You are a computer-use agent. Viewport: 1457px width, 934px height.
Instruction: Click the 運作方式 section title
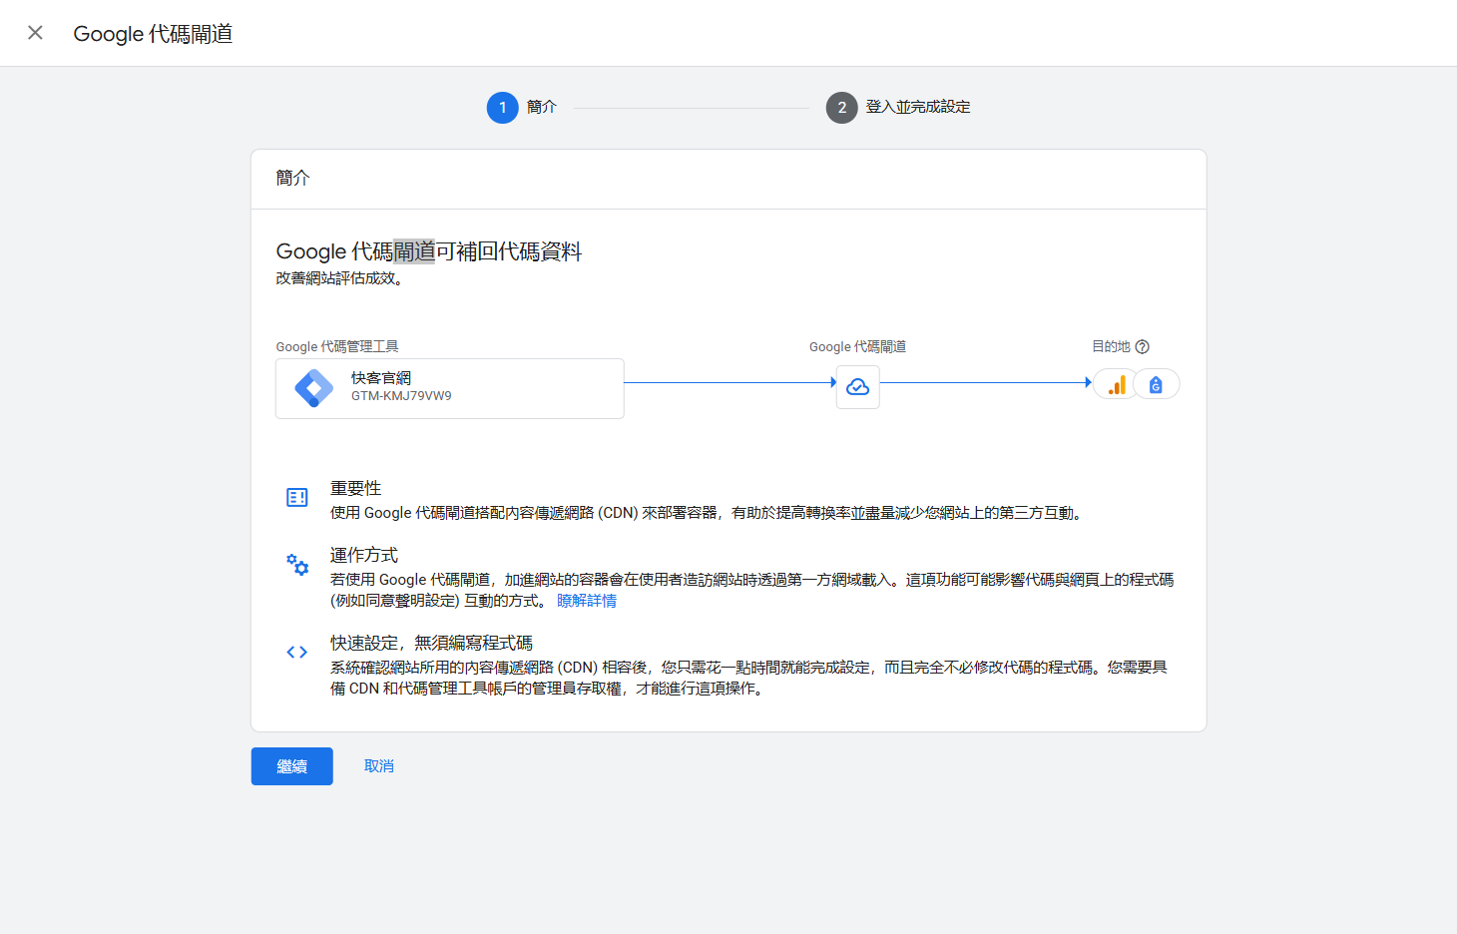pos(364,555)
